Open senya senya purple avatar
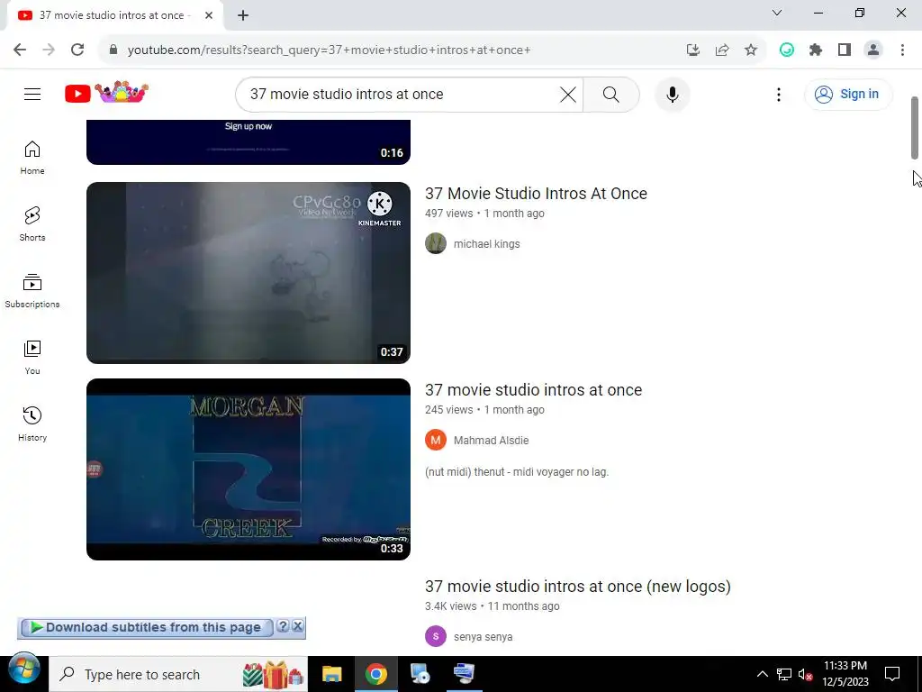922x692 pixels. 436,637
